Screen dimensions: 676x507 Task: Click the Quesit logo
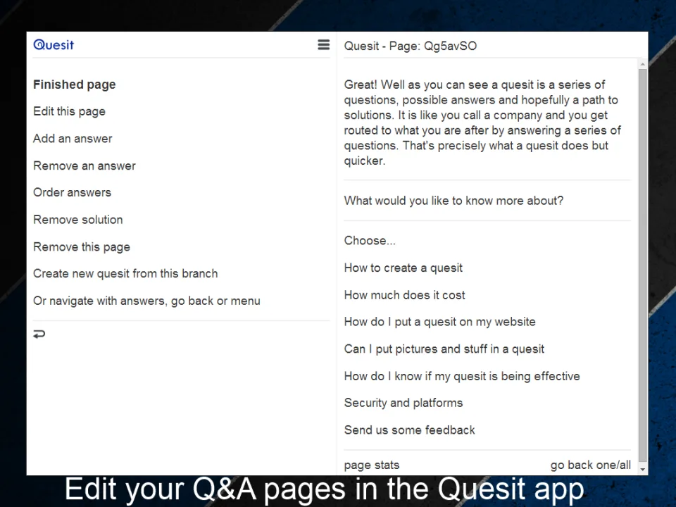click(54, 45)
